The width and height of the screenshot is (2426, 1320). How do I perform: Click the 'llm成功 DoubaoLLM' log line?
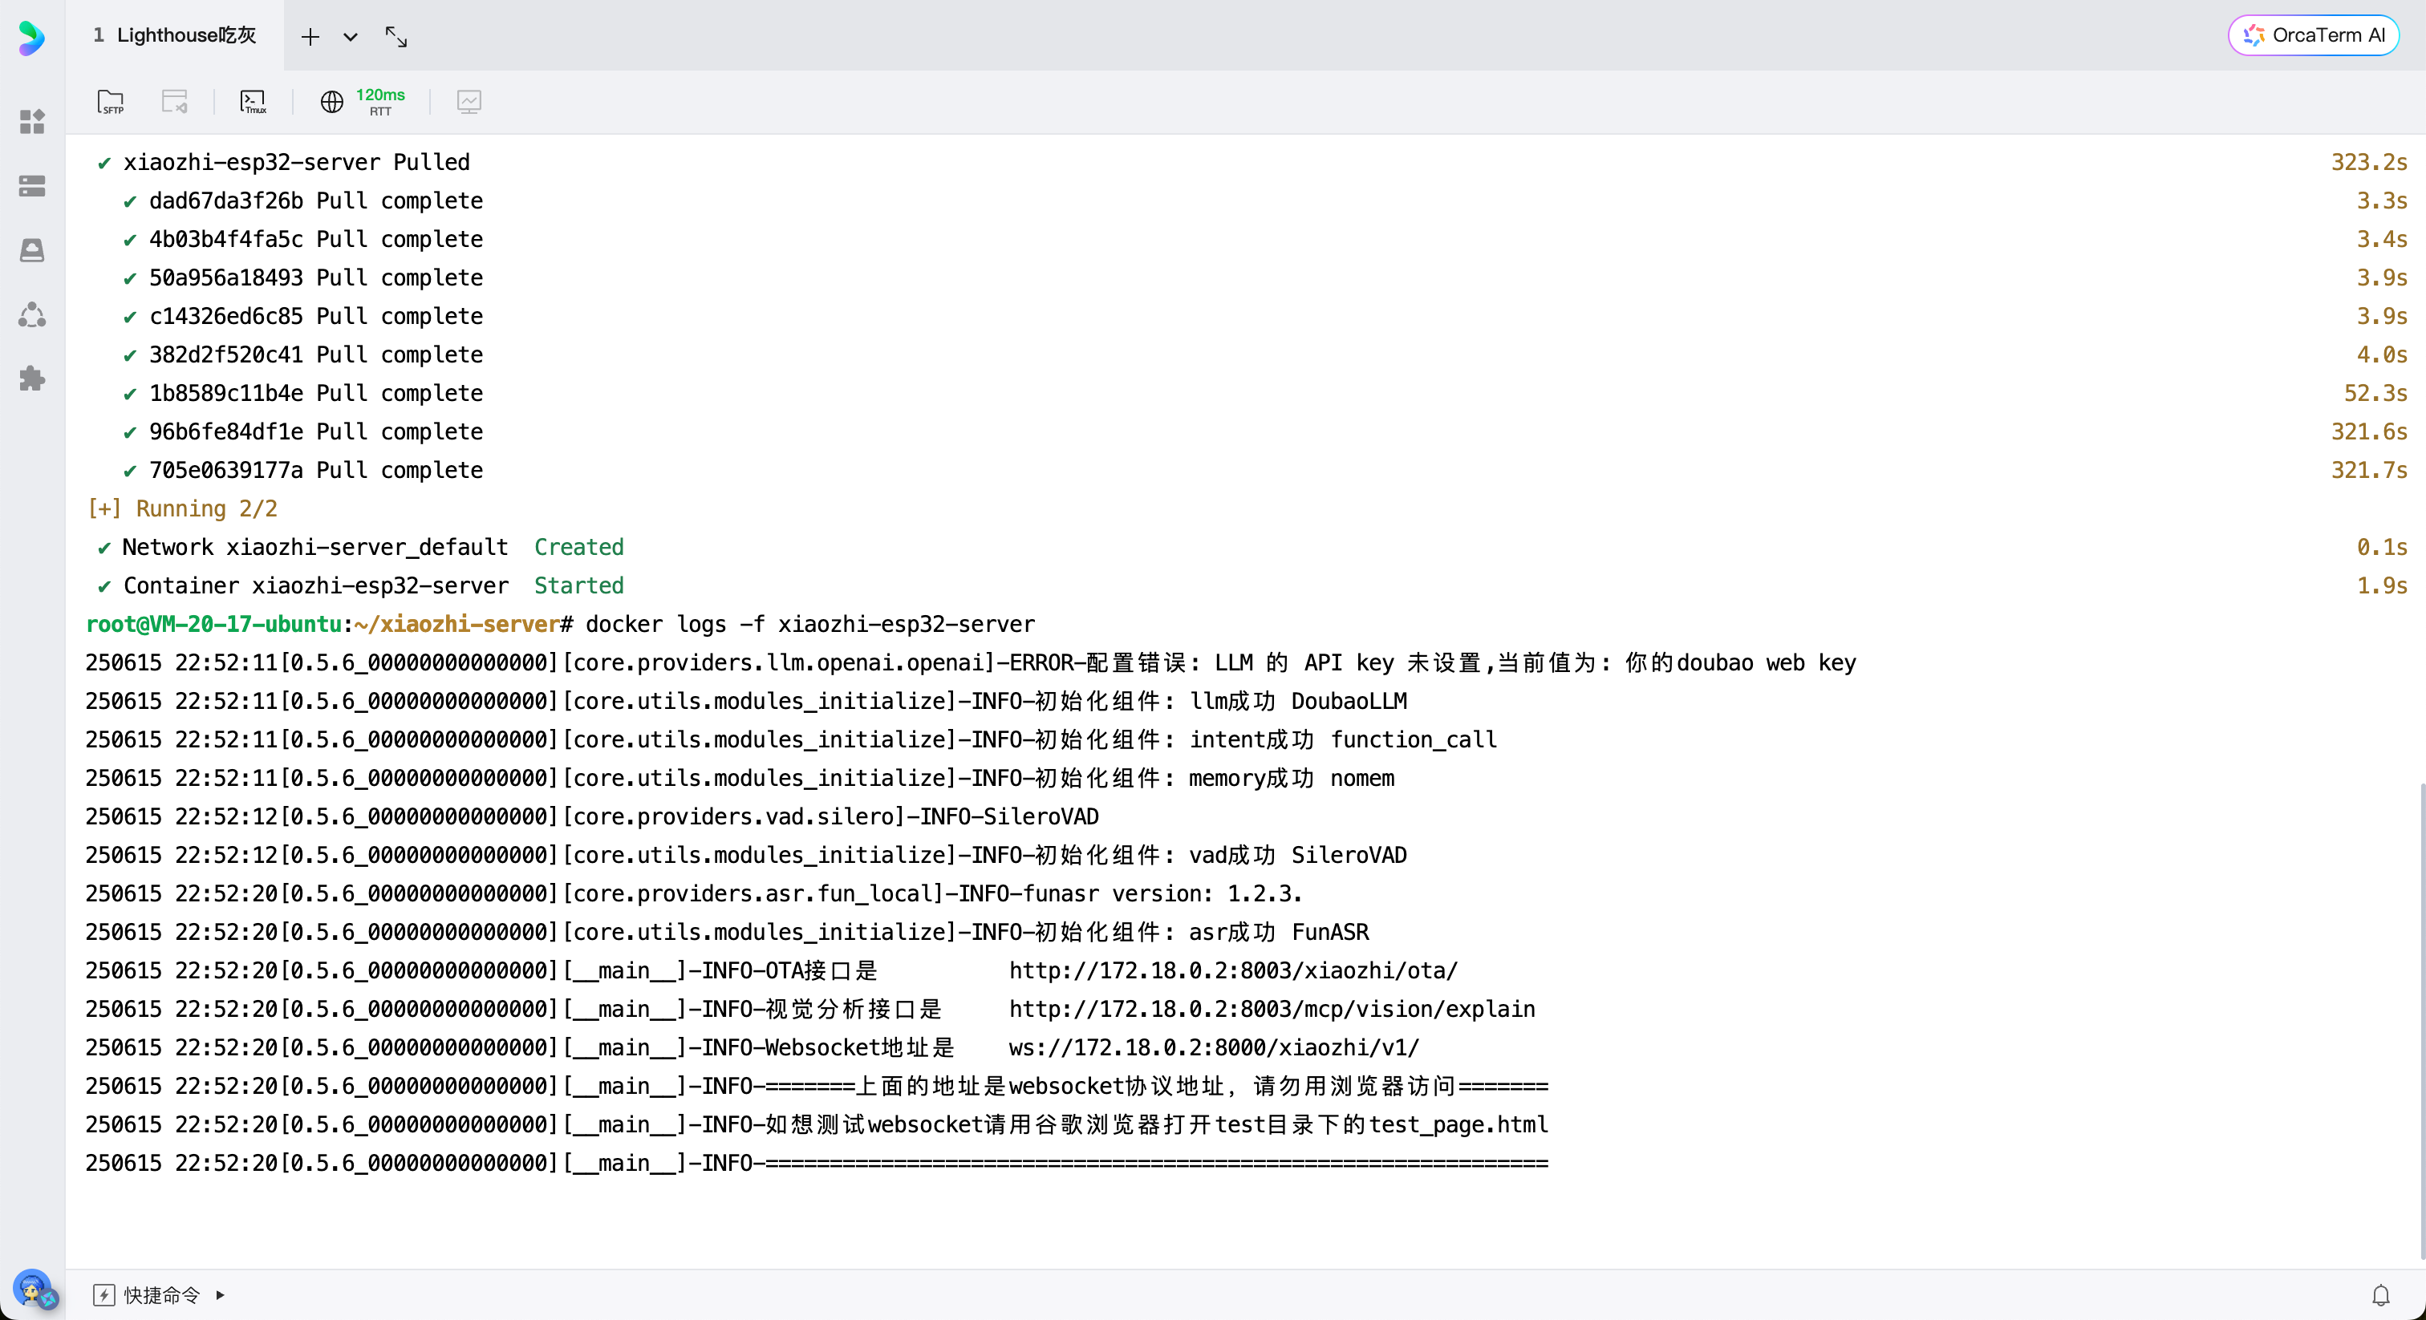click(747, 702)
